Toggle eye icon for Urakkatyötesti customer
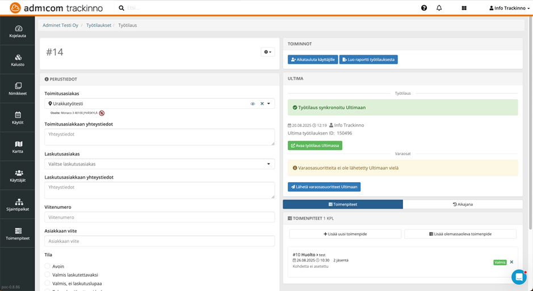This screenshot has height=291, width=533. click(253, 104)
